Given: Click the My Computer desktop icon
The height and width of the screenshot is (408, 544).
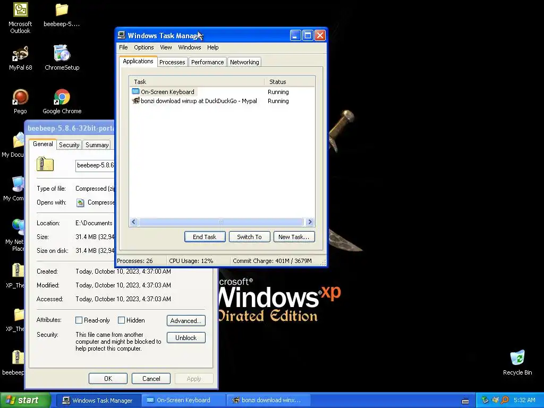Looking at the screenshot, I should coord(18,184).
